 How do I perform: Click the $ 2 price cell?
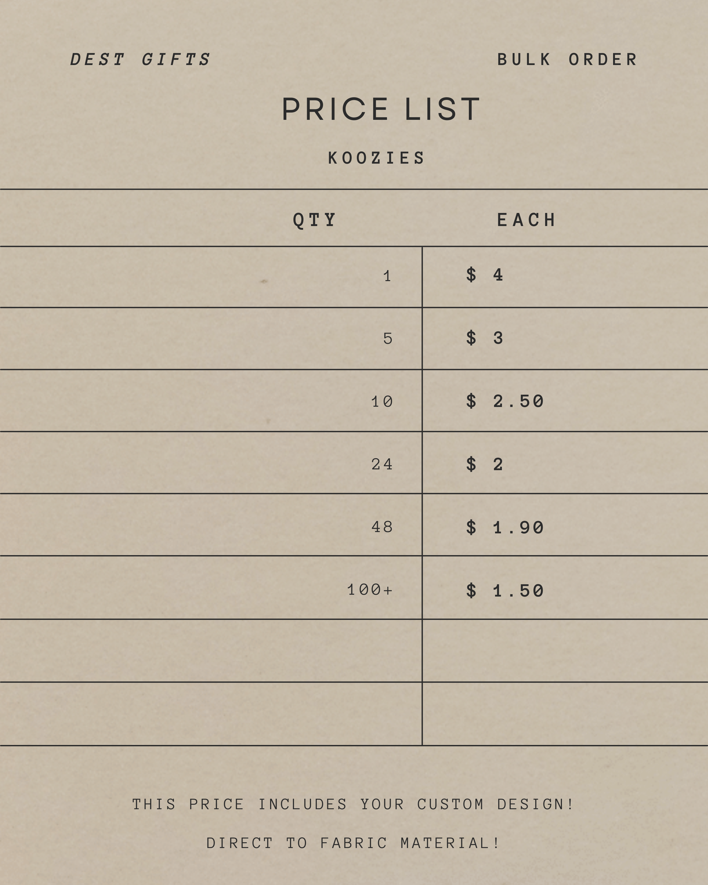coord(484,464)
